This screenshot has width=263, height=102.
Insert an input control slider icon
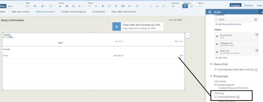tap(73, 6)
